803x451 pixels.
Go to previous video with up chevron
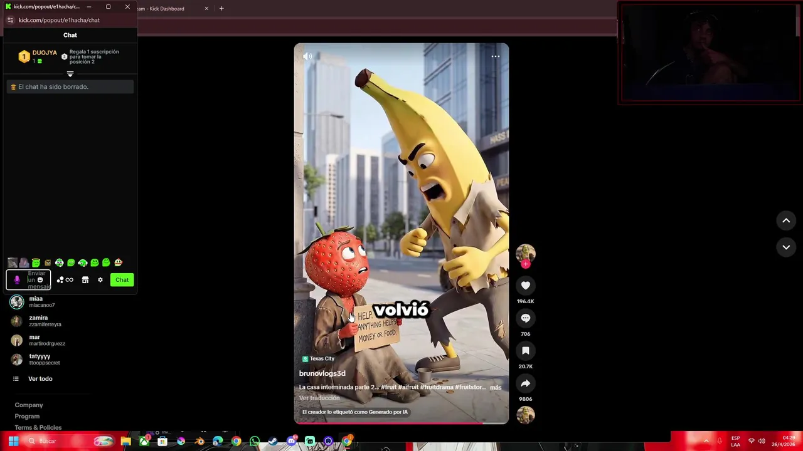pyautogui.click(x=786, y=220)
